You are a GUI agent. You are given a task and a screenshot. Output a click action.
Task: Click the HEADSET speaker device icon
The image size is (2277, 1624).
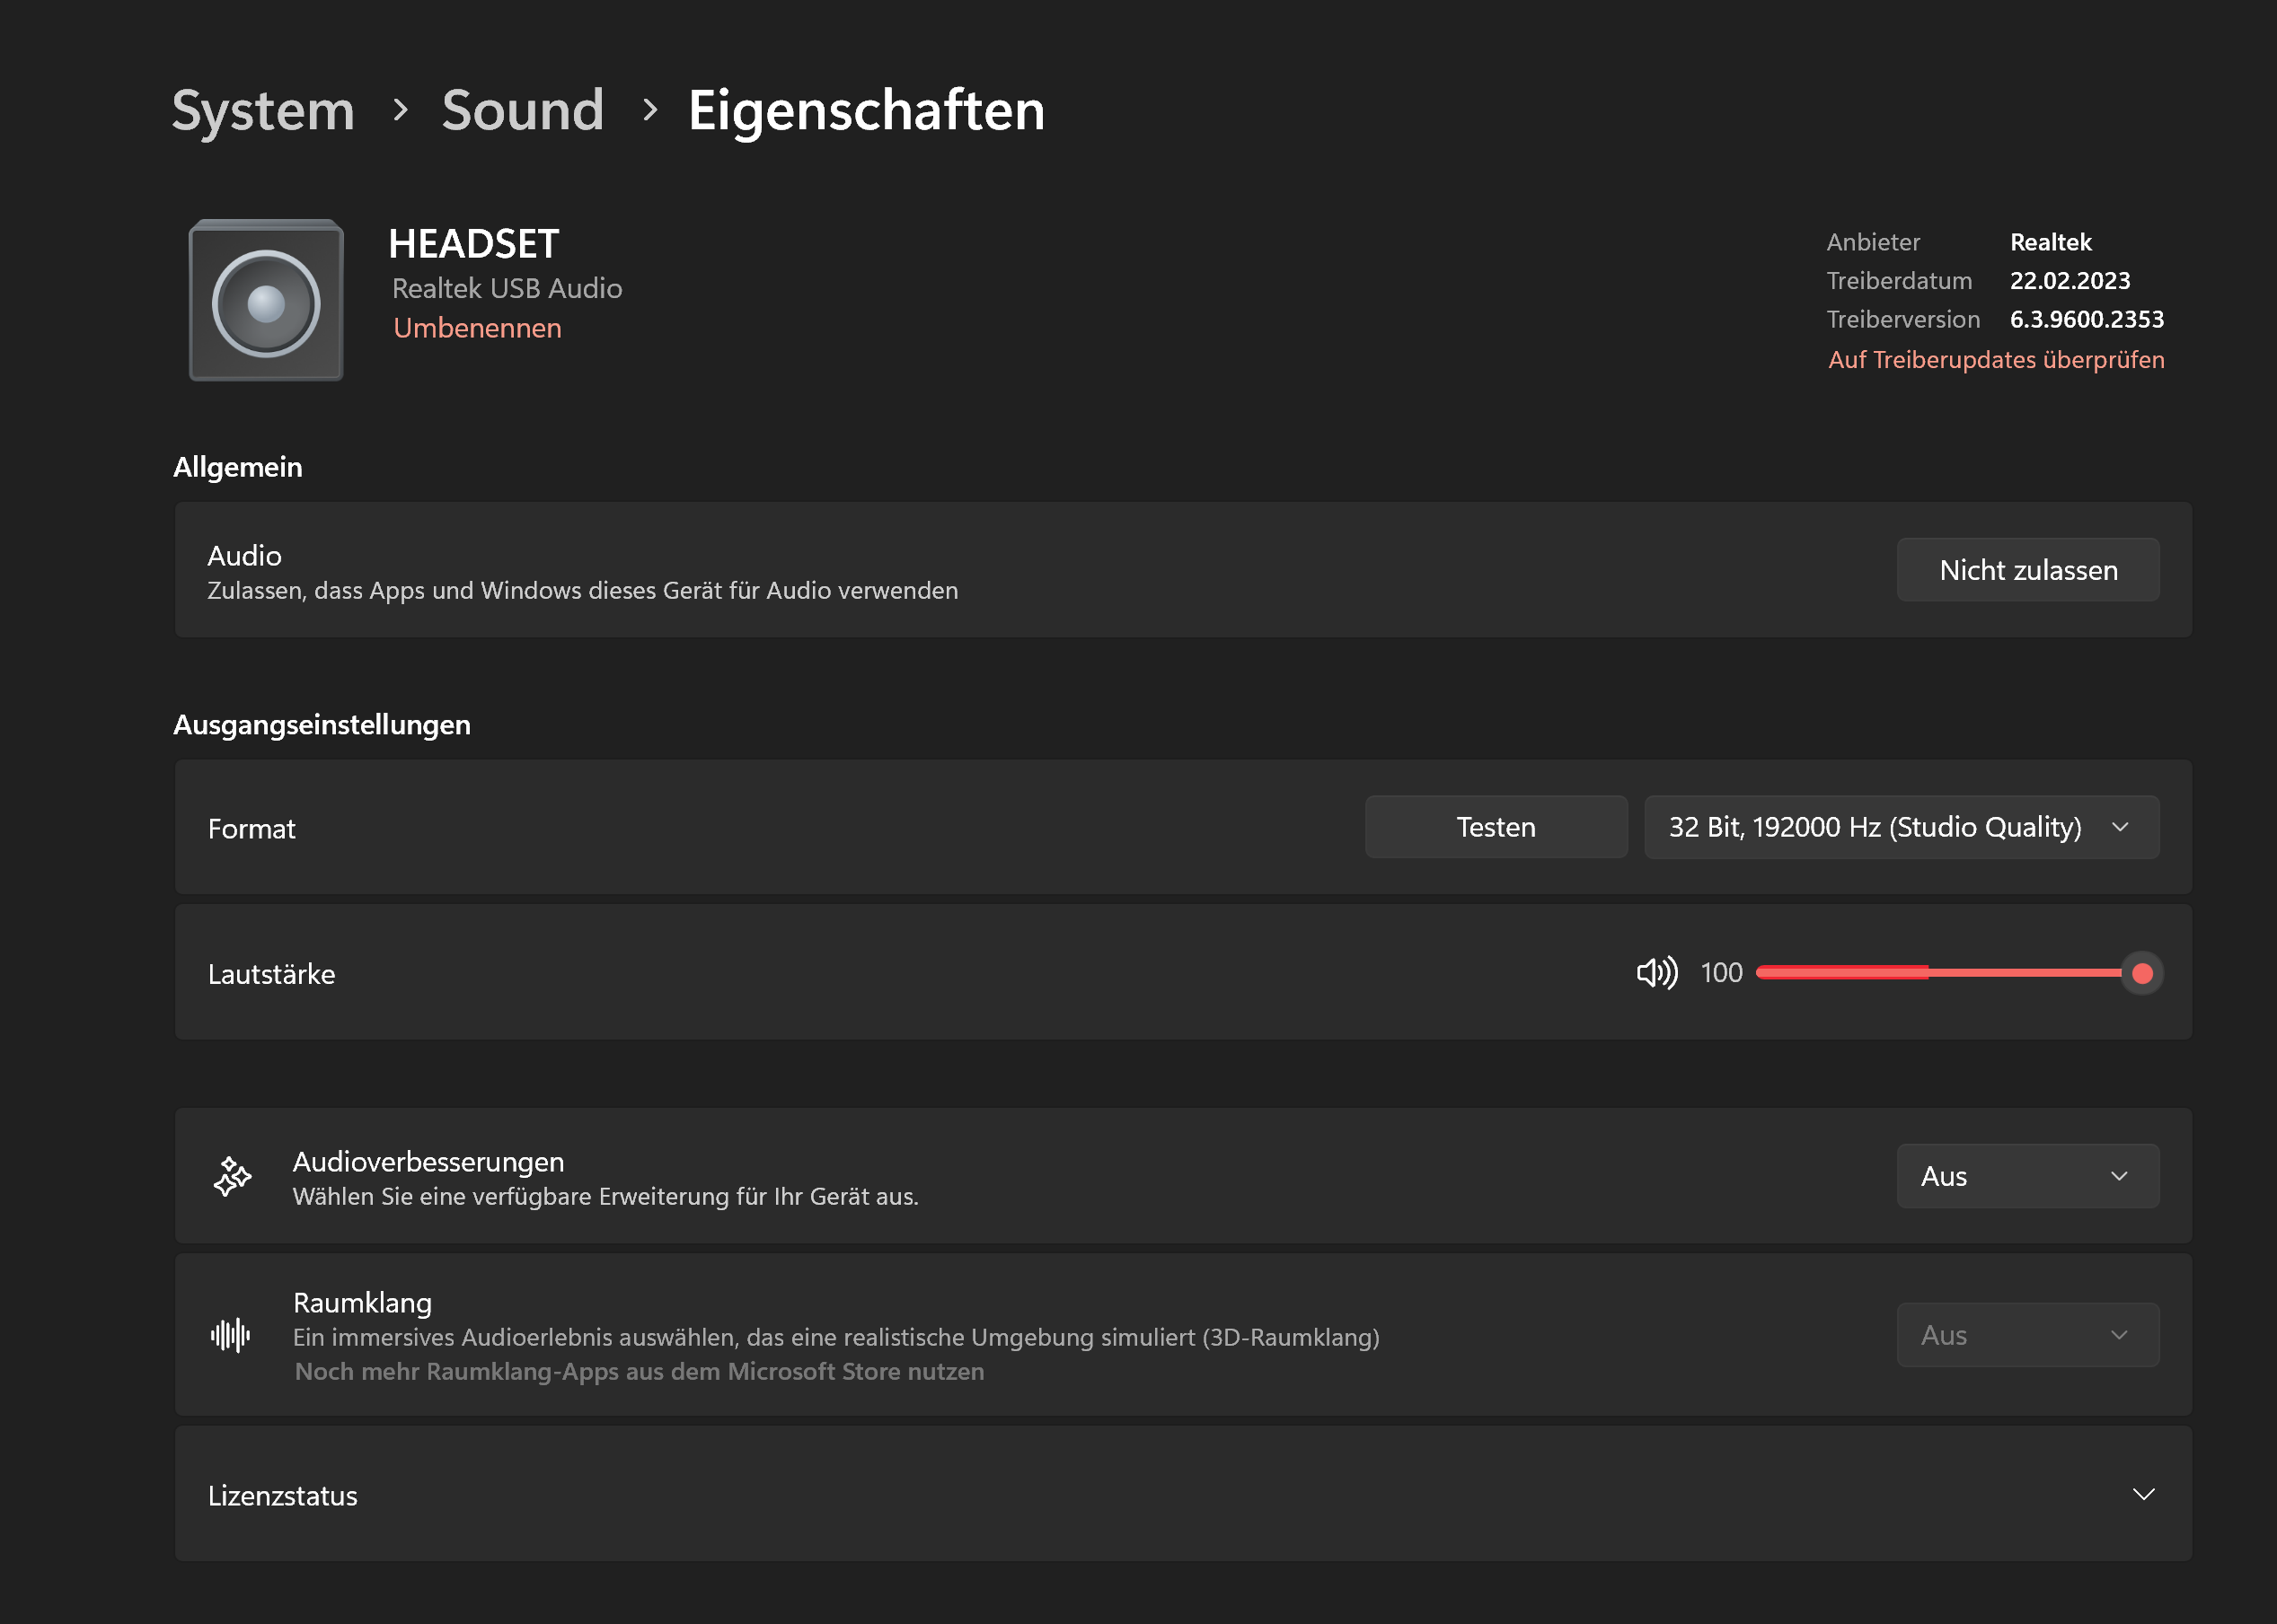point(266,300)
